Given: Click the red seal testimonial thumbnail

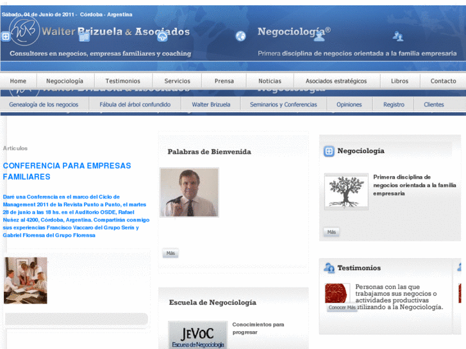Looking at the screenshot, I should [336, 293].
